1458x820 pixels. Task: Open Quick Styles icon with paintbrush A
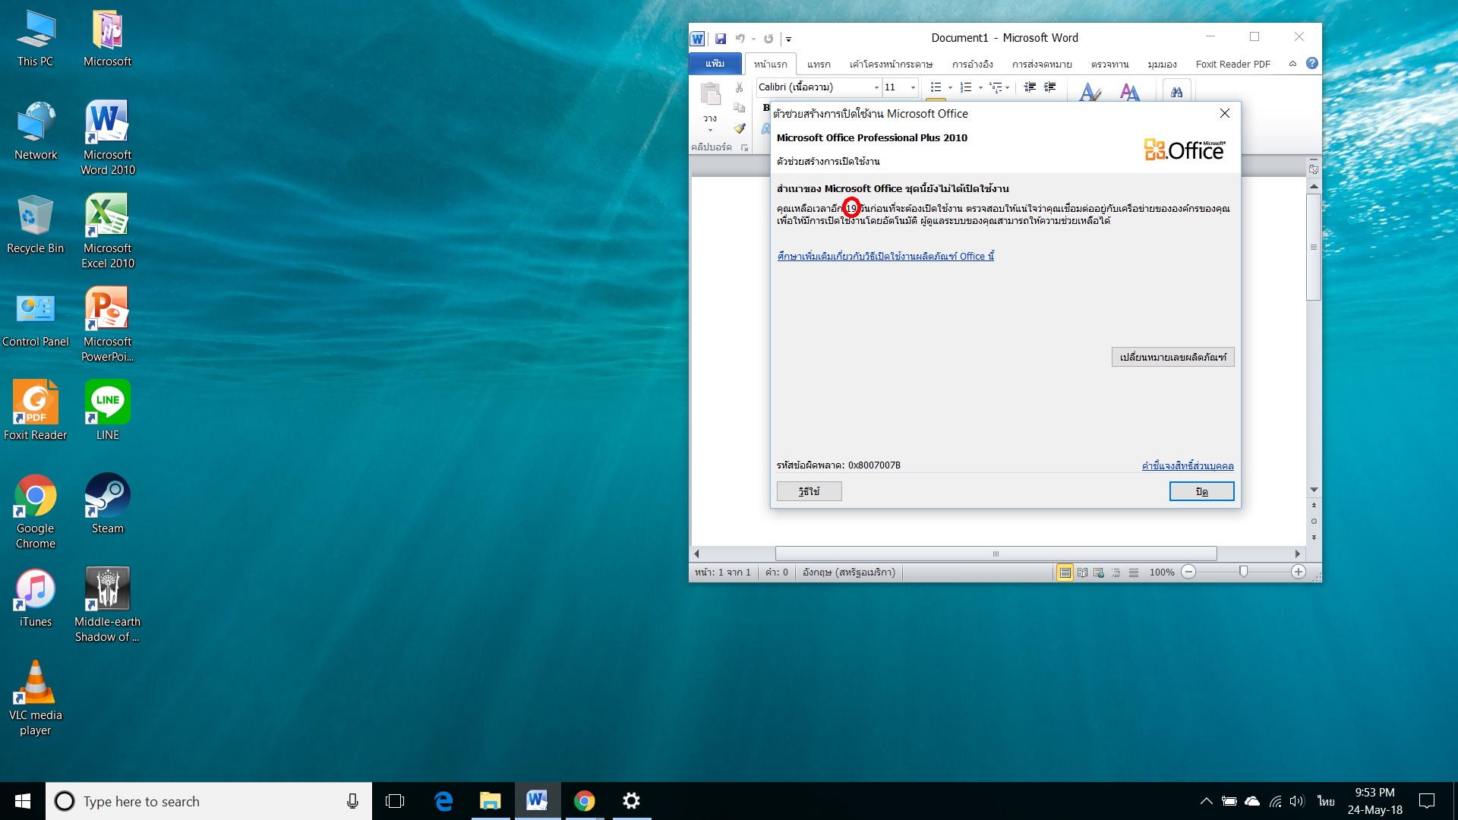pos(1090,93)
